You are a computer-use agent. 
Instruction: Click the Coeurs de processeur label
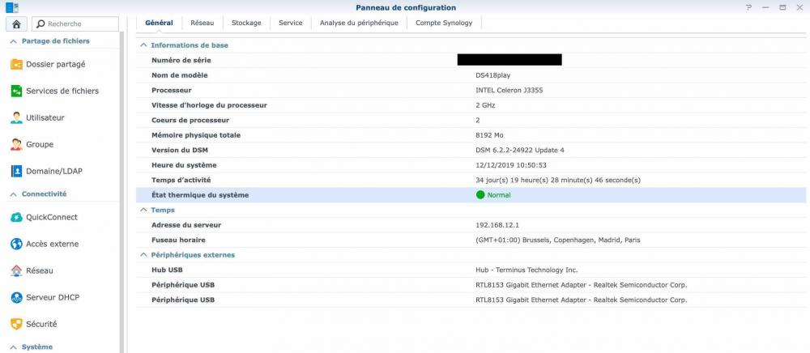tap(190, 121)
